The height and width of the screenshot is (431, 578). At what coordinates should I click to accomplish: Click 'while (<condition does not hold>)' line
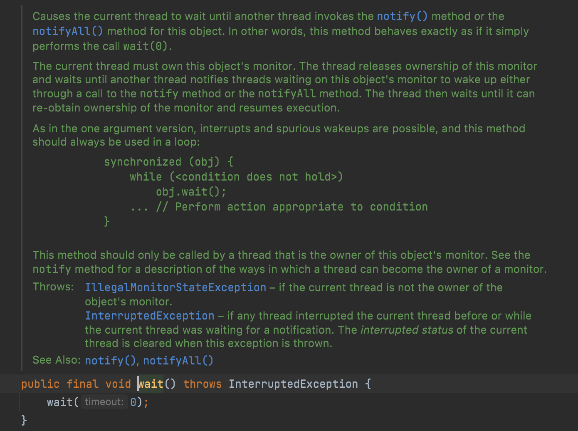tap(237, 177)
